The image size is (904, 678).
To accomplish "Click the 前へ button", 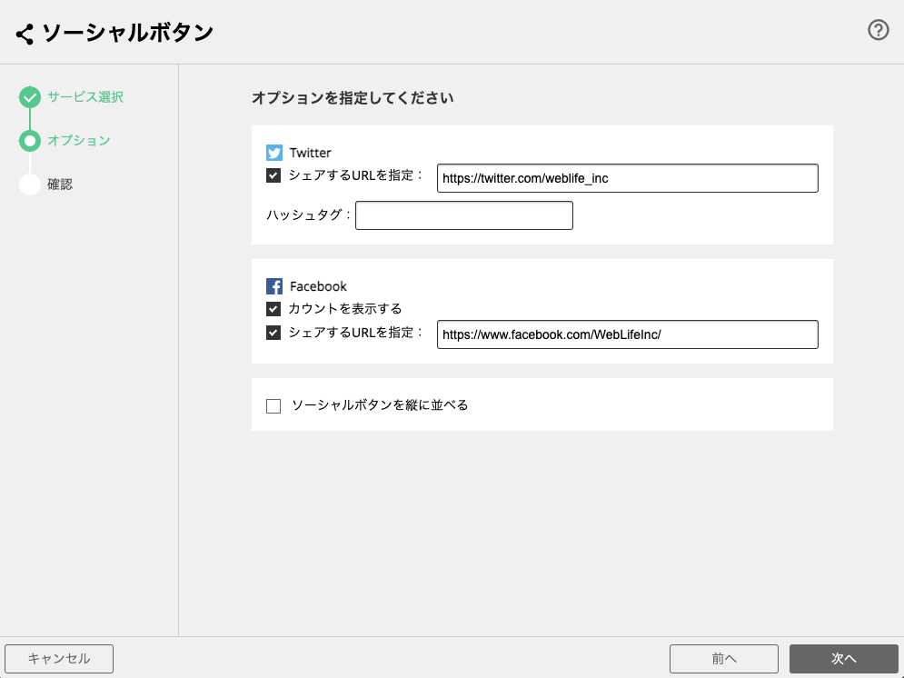I will 723,658.
